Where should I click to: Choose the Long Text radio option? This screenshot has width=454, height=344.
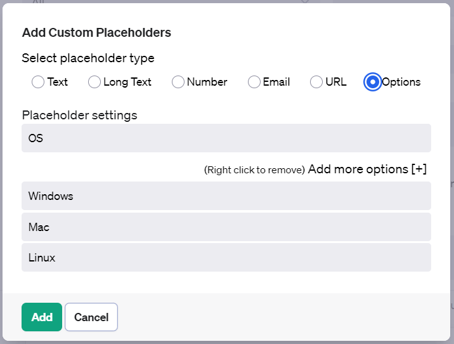(94, 82)
